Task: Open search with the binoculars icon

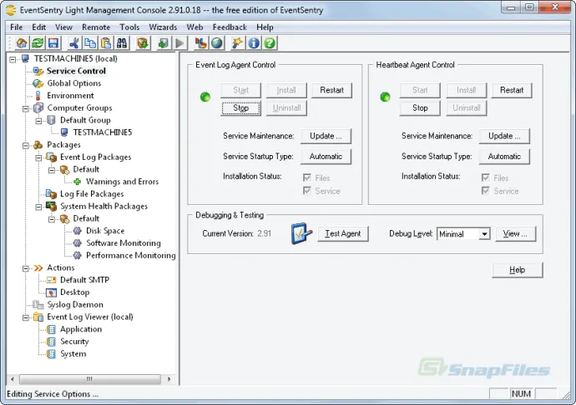Action: [x=122, y=43]
